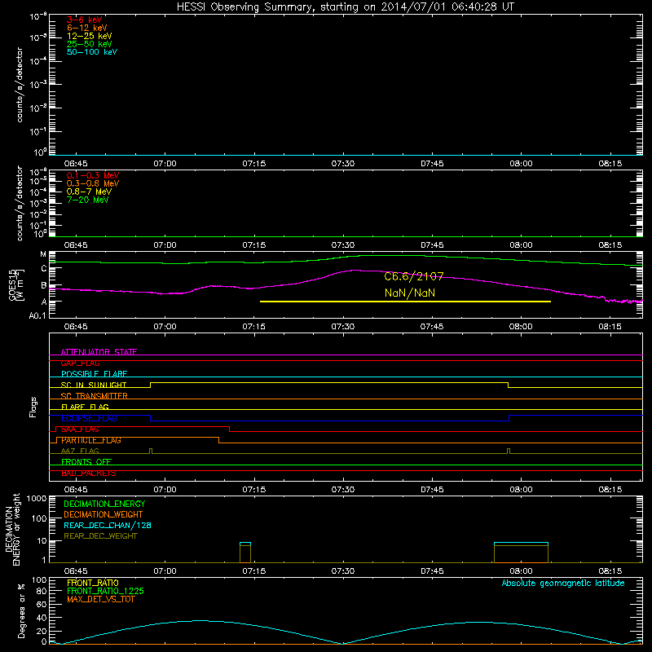This screenshot has width=652, height=652.
Task: Select the FRONT_RATIO legend label
Action: pos(93,583)
